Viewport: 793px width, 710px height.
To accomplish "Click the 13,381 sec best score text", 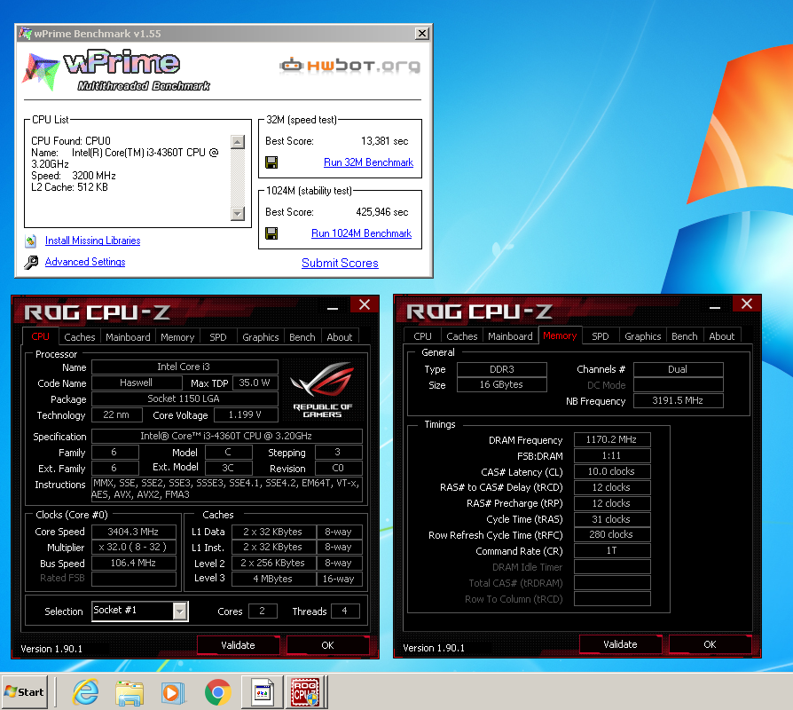I will click(384, 141).
